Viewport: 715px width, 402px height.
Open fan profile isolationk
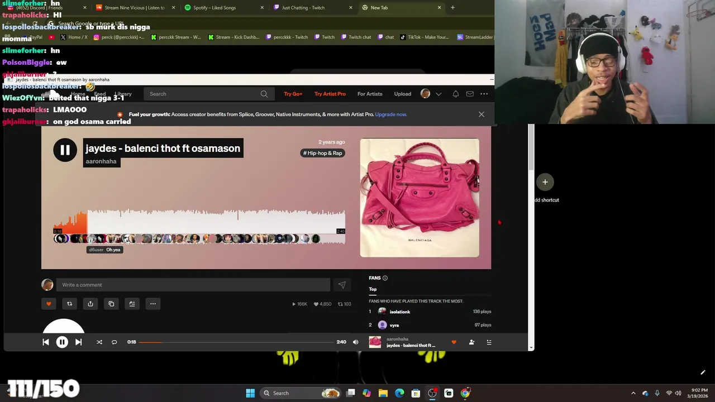(400, 312)
